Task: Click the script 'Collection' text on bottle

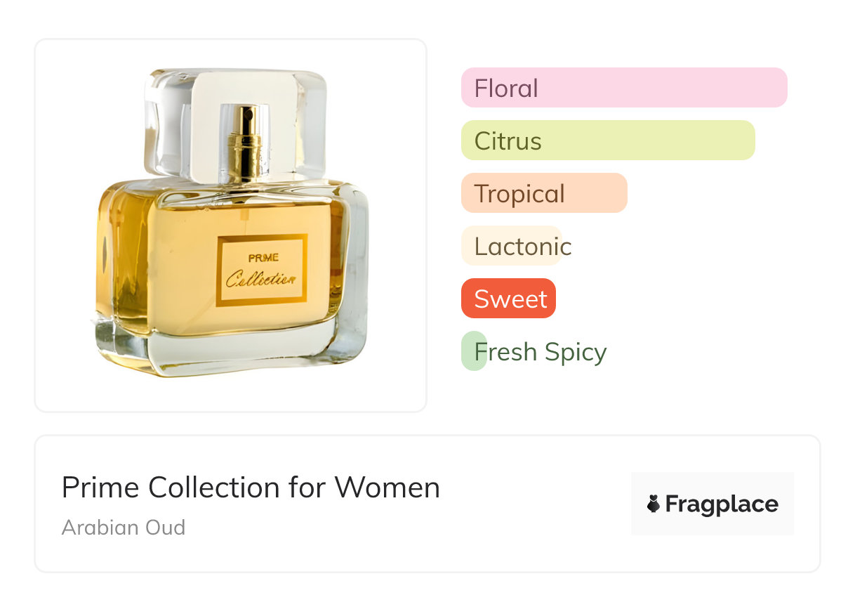Action: [260, 278]
